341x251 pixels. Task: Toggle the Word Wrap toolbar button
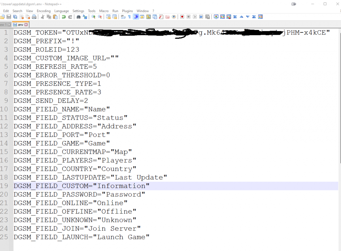(123, 17)
